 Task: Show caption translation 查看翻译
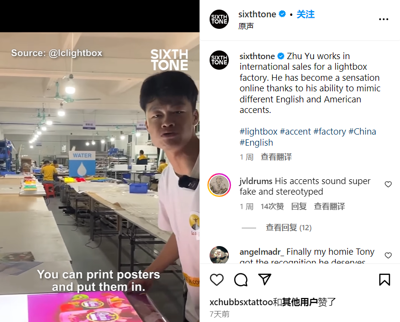point(276,157)
